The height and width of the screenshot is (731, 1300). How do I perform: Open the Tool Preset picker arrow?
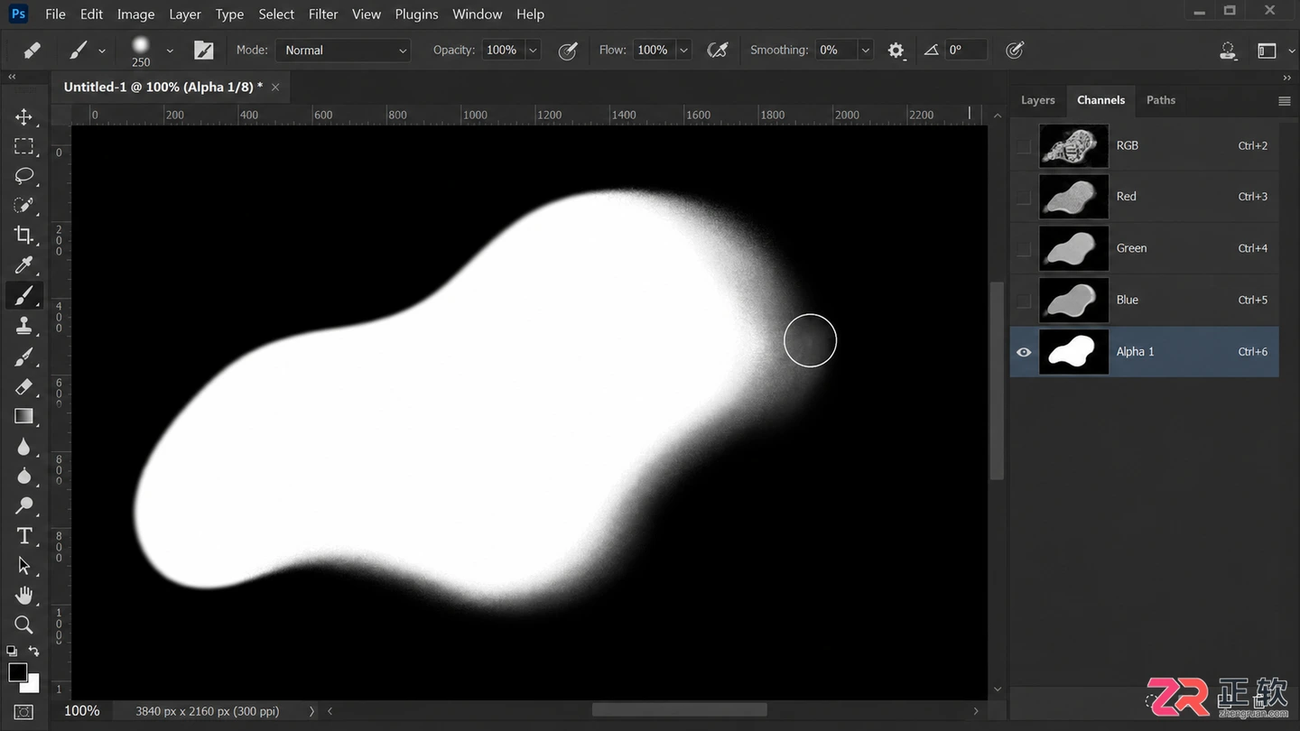(x=102, y=51)
